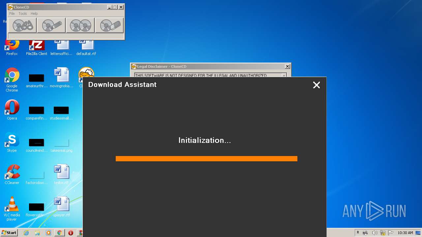Select the amateurthr... file on the desktop
The image size is (422, 237).
pos(37,81)
